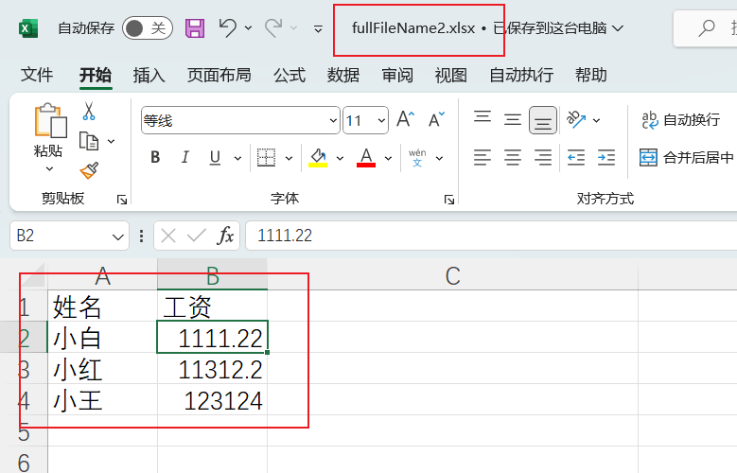Apply red font color
The width and height of the screenshot is (737, 473).
click(366, 158)
